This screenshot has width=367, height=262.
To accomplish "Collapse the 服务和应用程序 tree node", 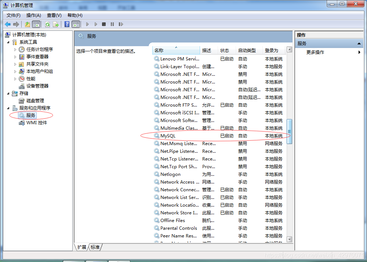I will [8, 108].
